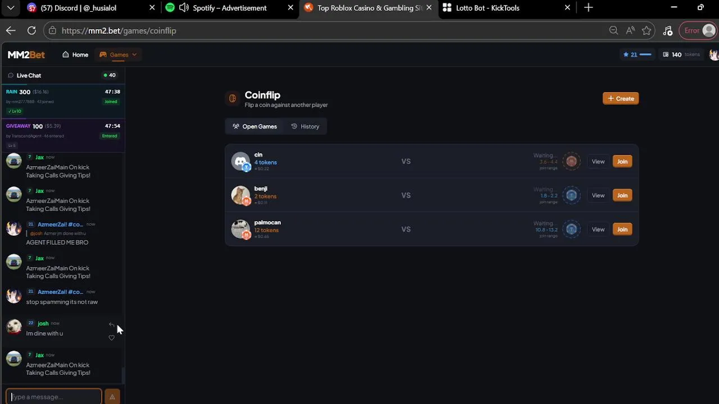Viewport: 719px width, 404px height.
Task: Open the media control music note icon
Action: pos(667,31)
